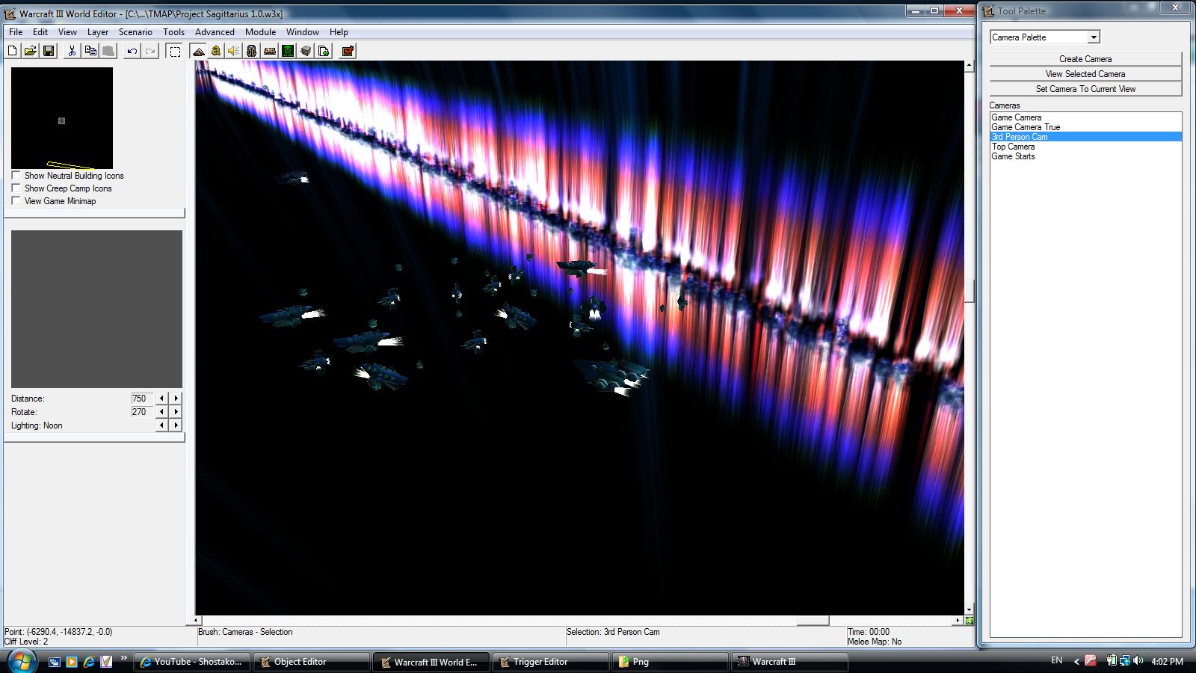The image size is (1196, 673).
Task: Open the Campaign Editor icon
Action: pos(270,51)
